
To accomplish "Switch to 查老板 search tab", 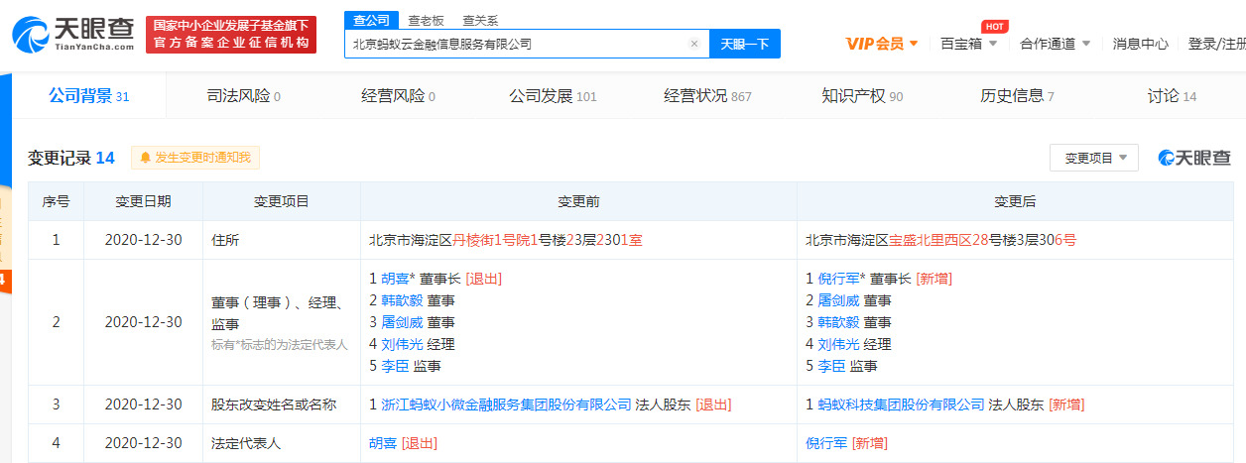I will [427, 20].
